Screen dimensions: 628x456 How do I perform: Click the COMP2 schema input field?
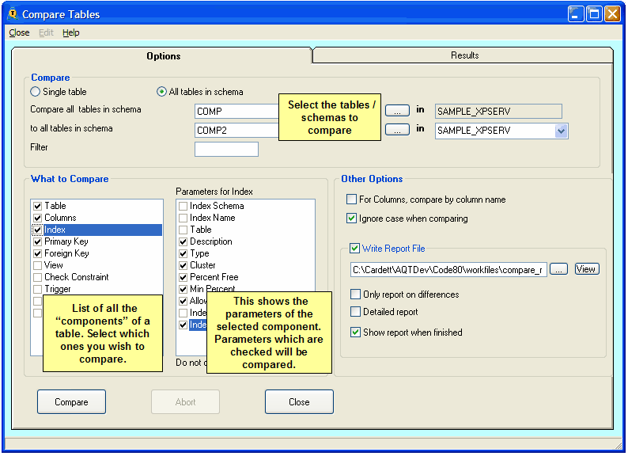pyautogui.click(x=236, y=131)
